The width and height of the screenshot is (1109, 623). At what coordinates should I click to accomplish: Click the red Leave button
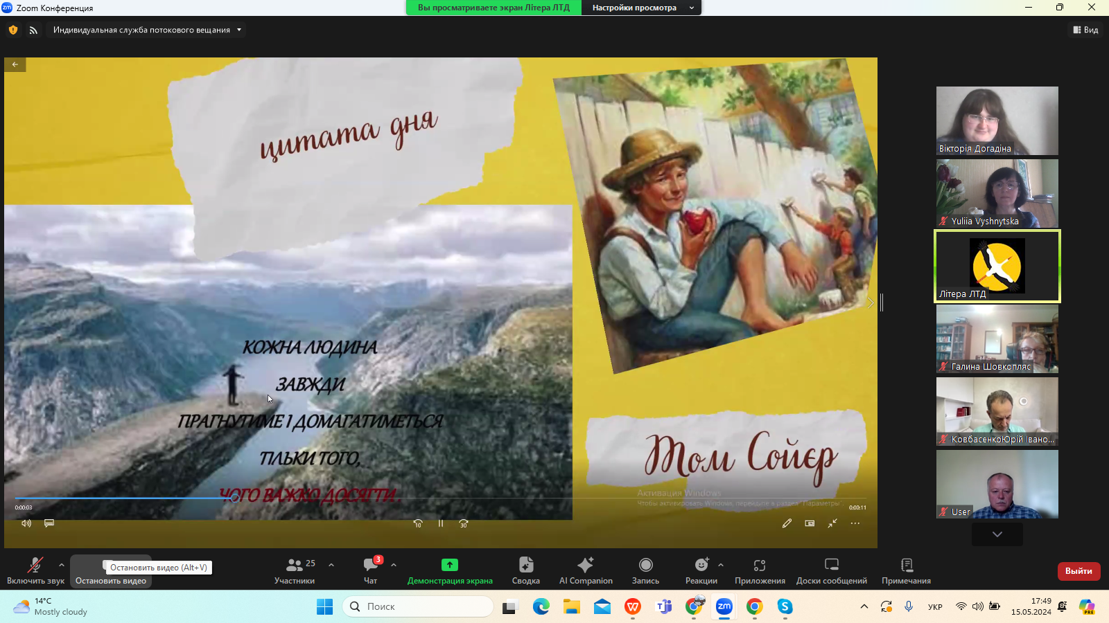point(1079,571)
